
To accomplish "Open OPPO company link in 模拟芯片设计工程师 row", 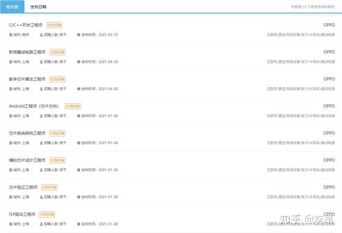I will coord(329,160).
